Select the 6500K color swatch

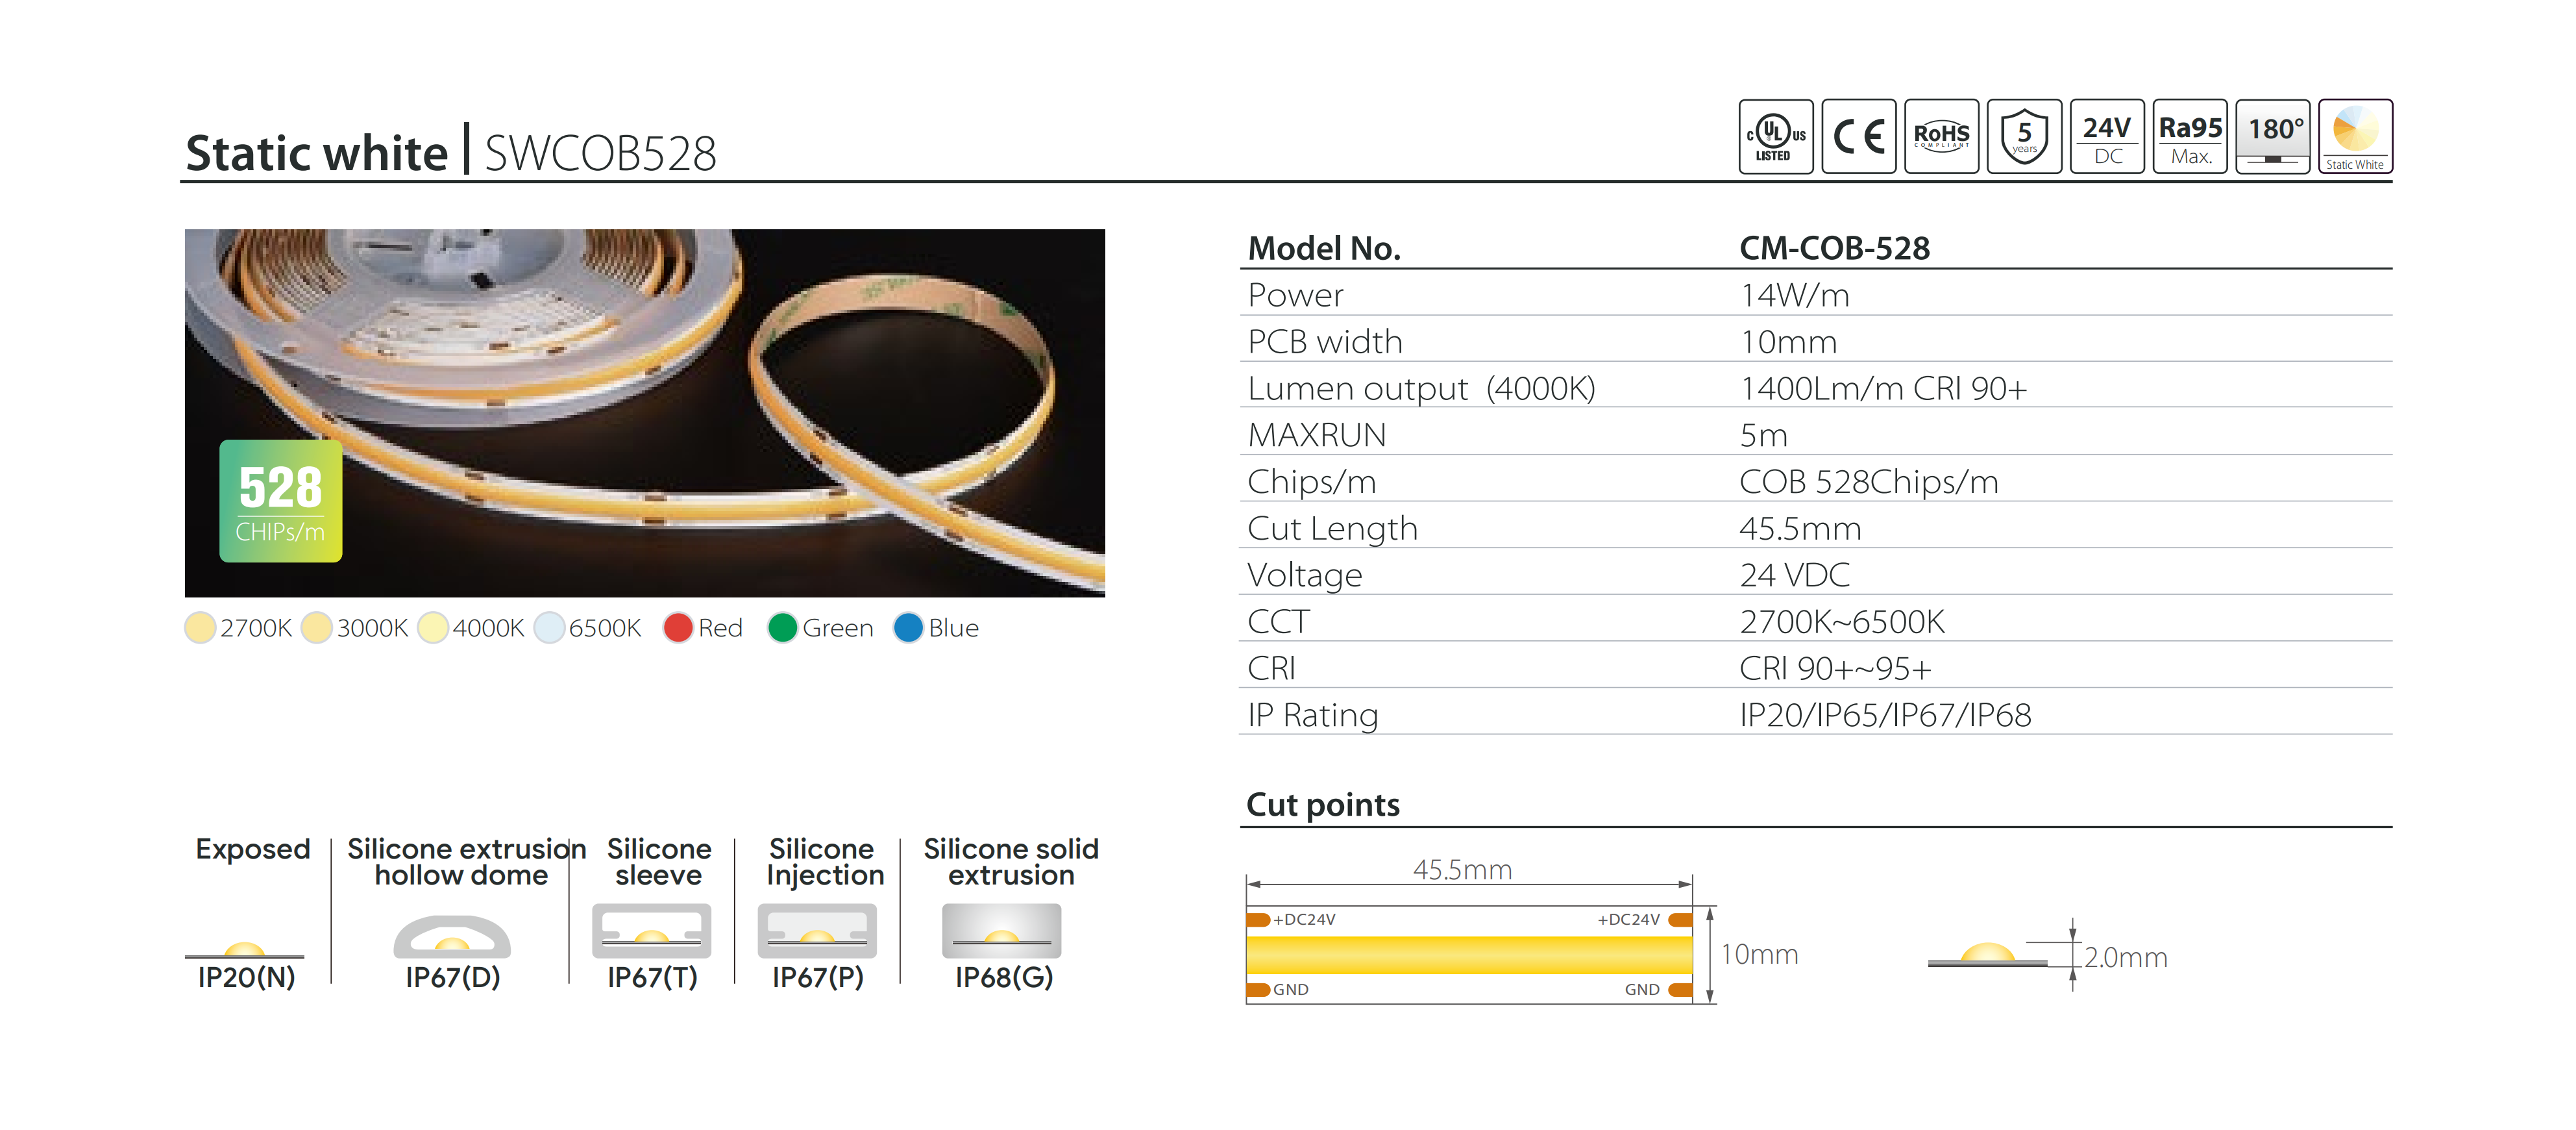(549, 627)
